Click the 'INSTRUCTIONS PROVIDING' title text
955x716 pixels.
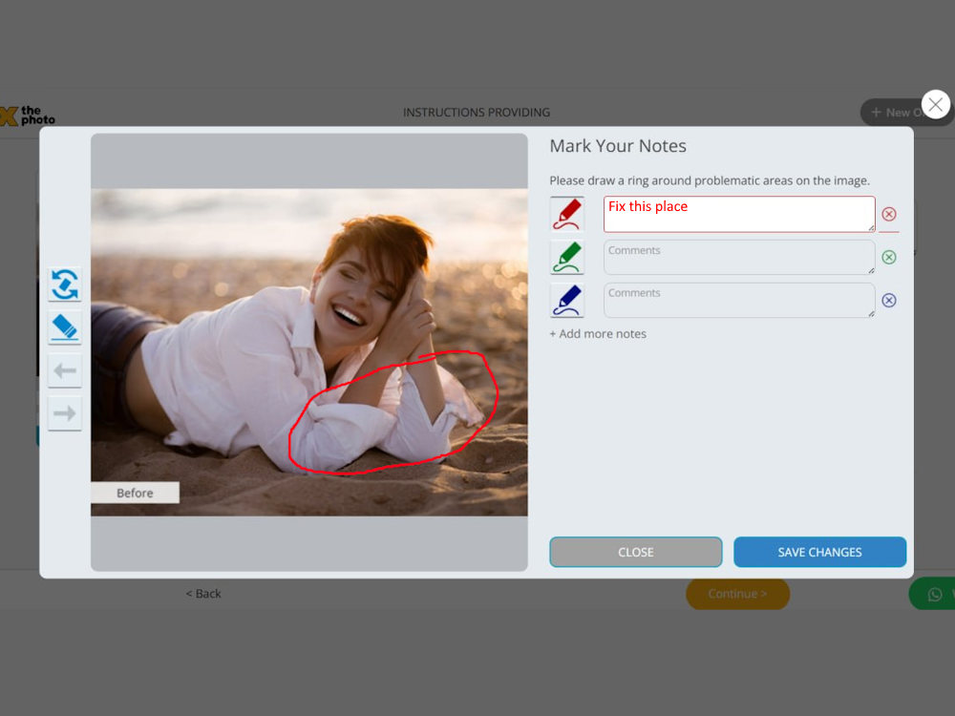point(477,113)
